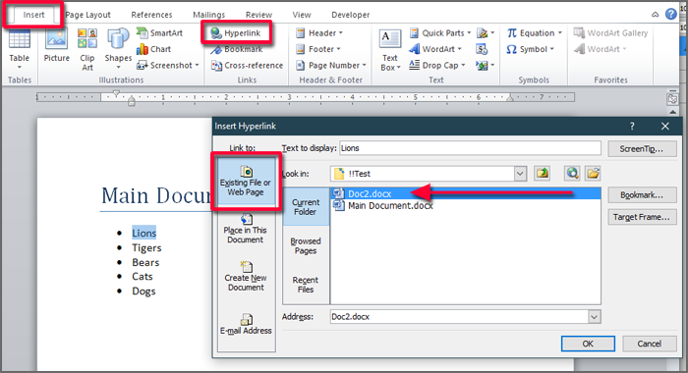
Task: Switch to the Page Layout tab
Action: click(x=87, y=15)
